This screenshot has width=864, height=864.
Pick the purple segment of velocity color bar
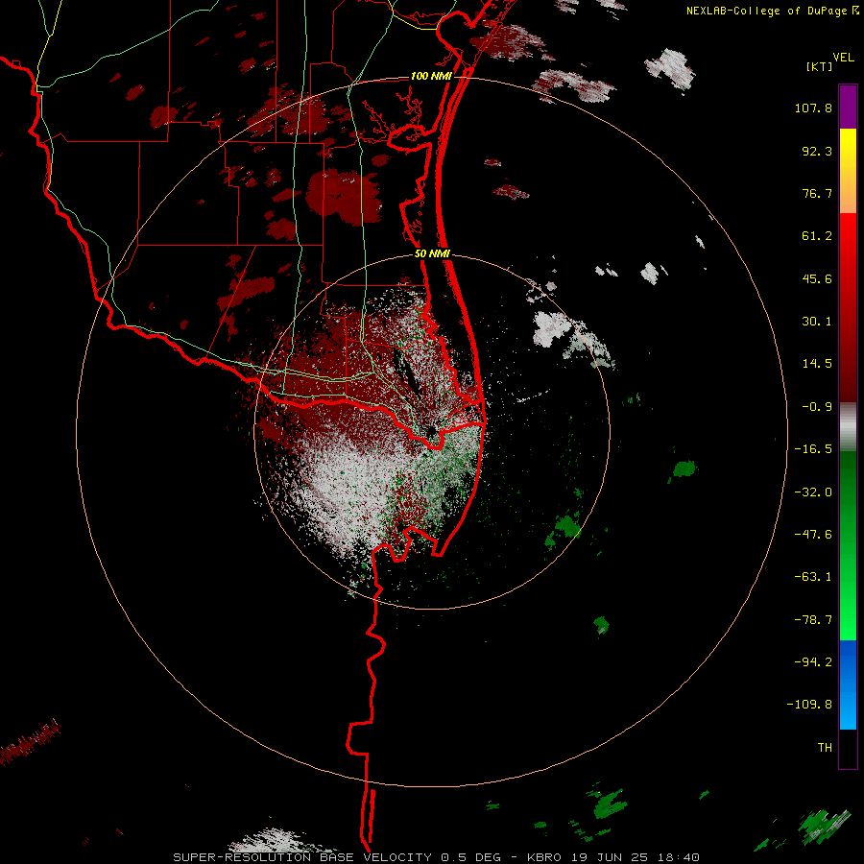coord(848,107)
